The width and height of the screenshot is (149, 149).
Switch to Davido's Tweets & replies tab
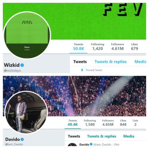click(102, 136)
